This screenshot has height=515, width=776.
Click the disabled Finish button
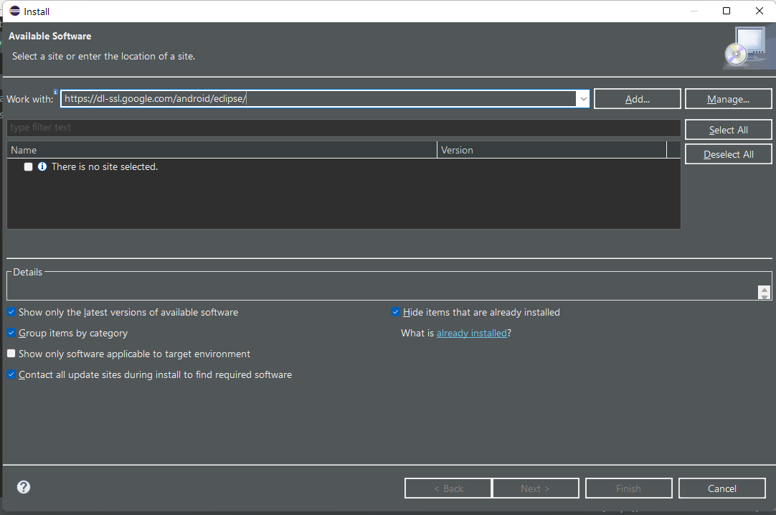coord(628,488)
